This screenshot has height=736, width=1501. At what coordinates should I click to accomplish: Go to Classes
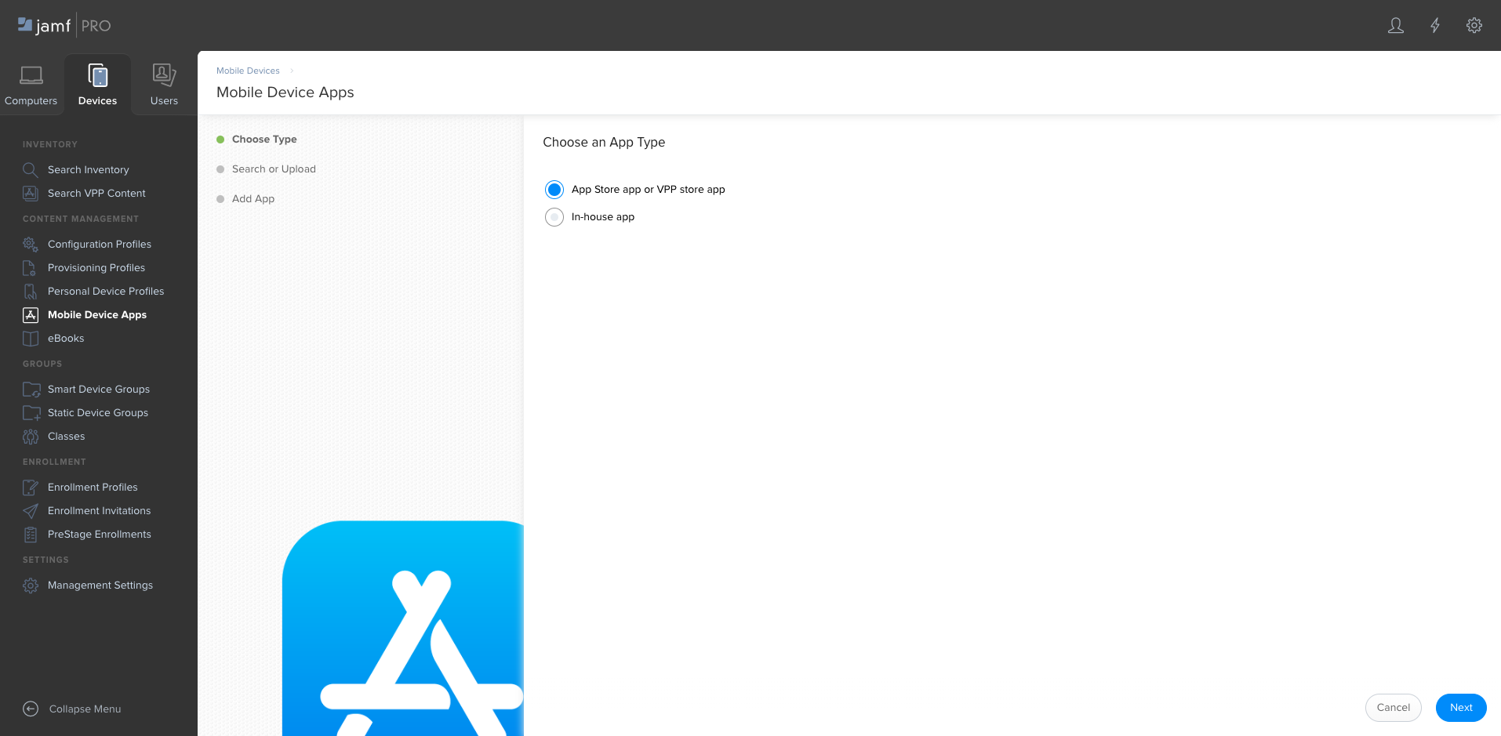[x=67, y=437]
